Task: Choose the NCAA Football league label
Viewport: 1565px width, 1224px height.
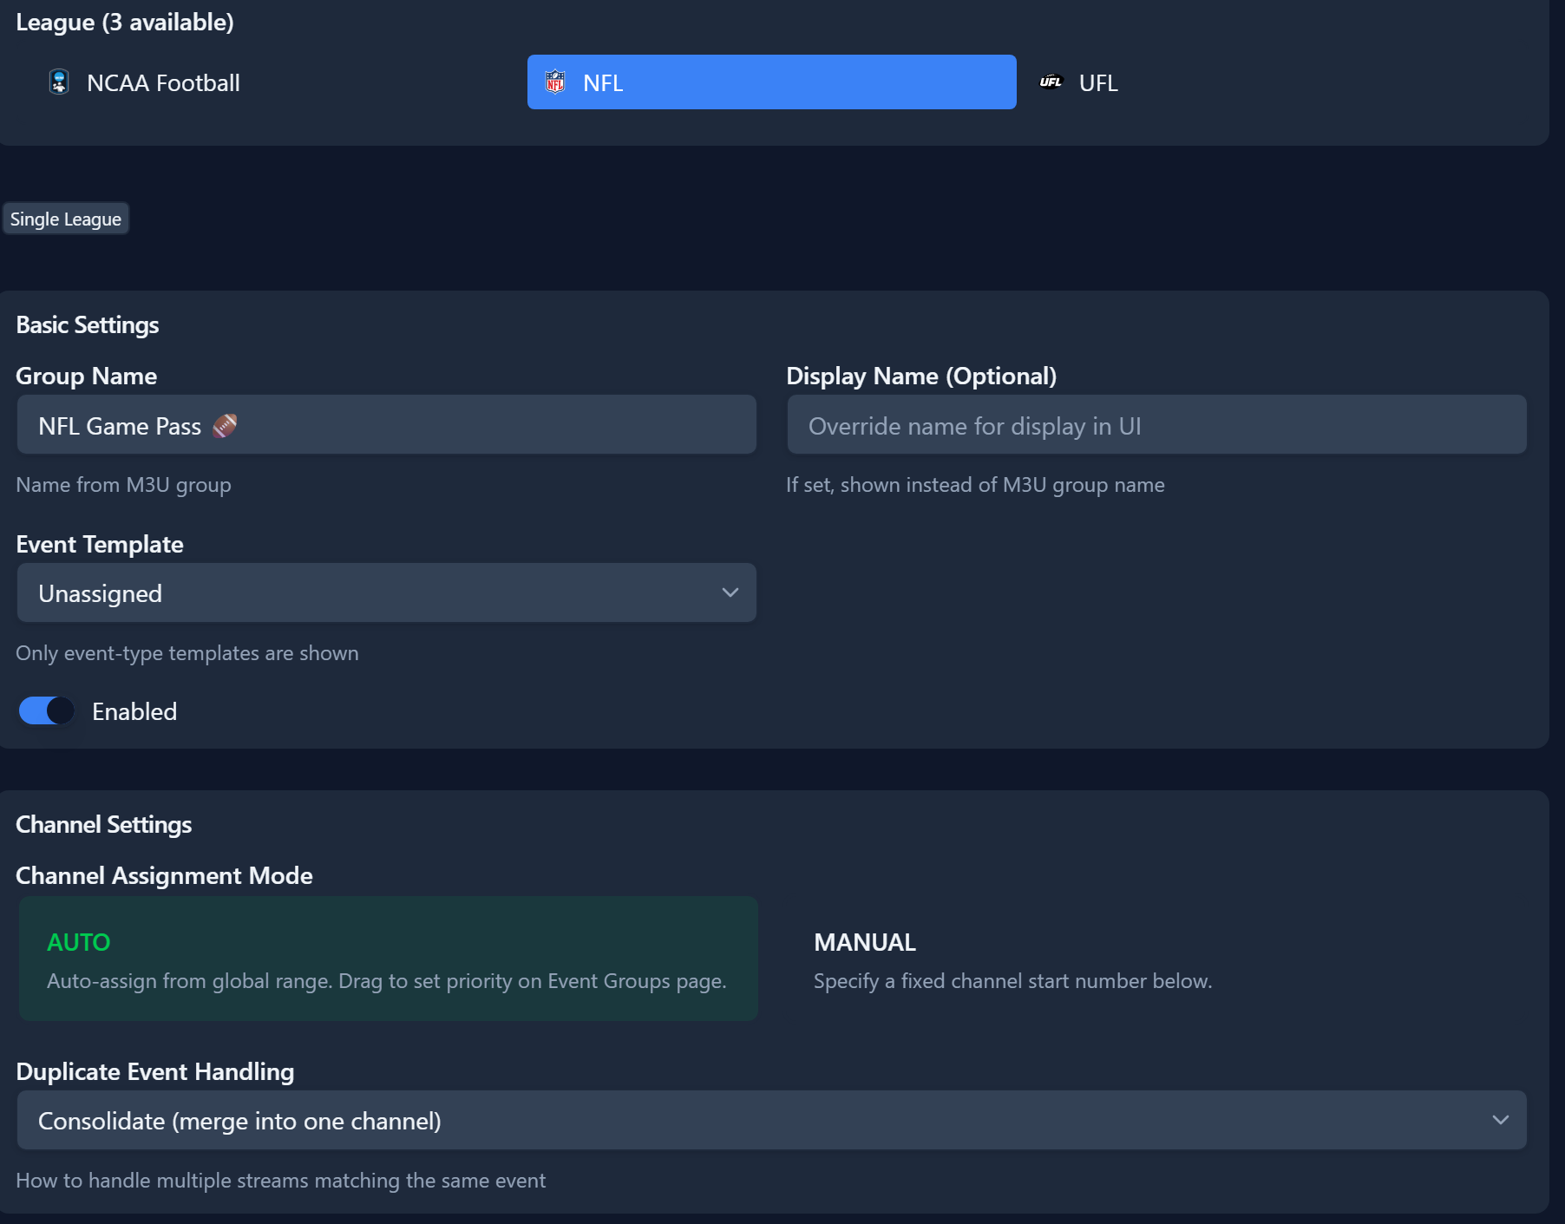Action: (x=163, y=83)
